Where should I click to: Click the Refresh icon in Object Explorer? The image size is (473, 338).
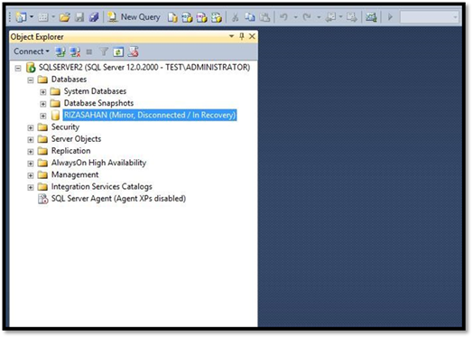click(x=118, y=52)
